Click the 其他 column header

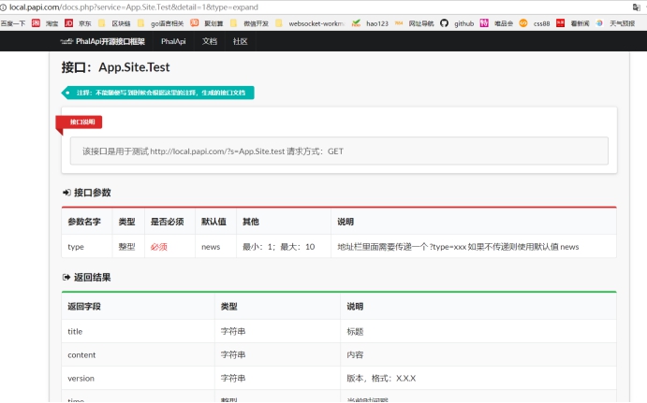point(251,222)
